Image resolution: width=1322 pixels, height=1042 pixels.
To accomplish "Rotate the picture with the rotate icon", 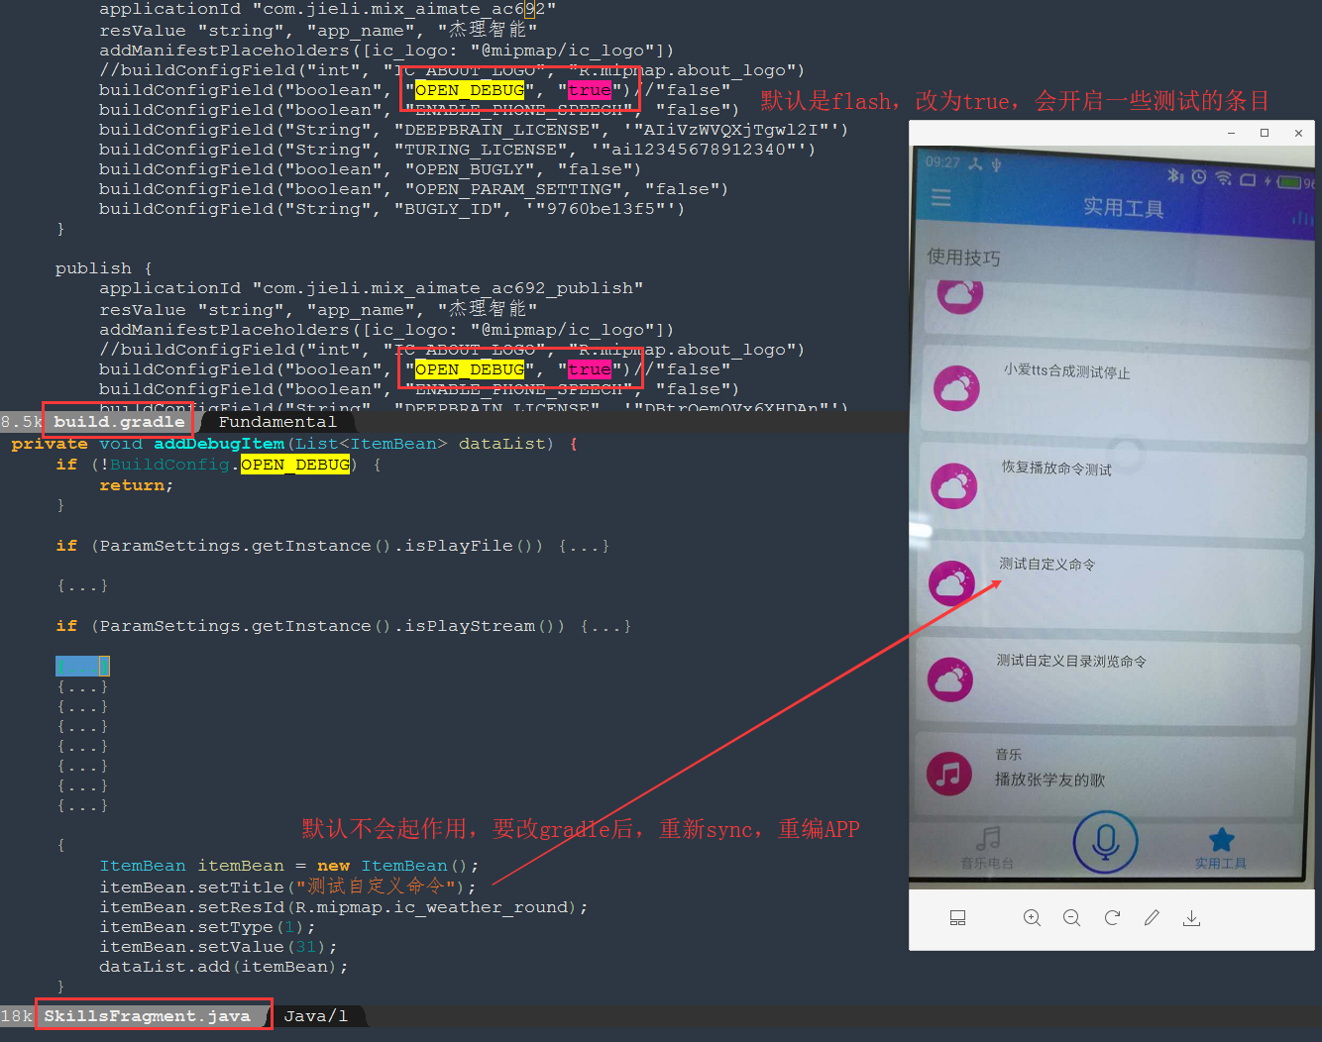I will [1112, 918].
